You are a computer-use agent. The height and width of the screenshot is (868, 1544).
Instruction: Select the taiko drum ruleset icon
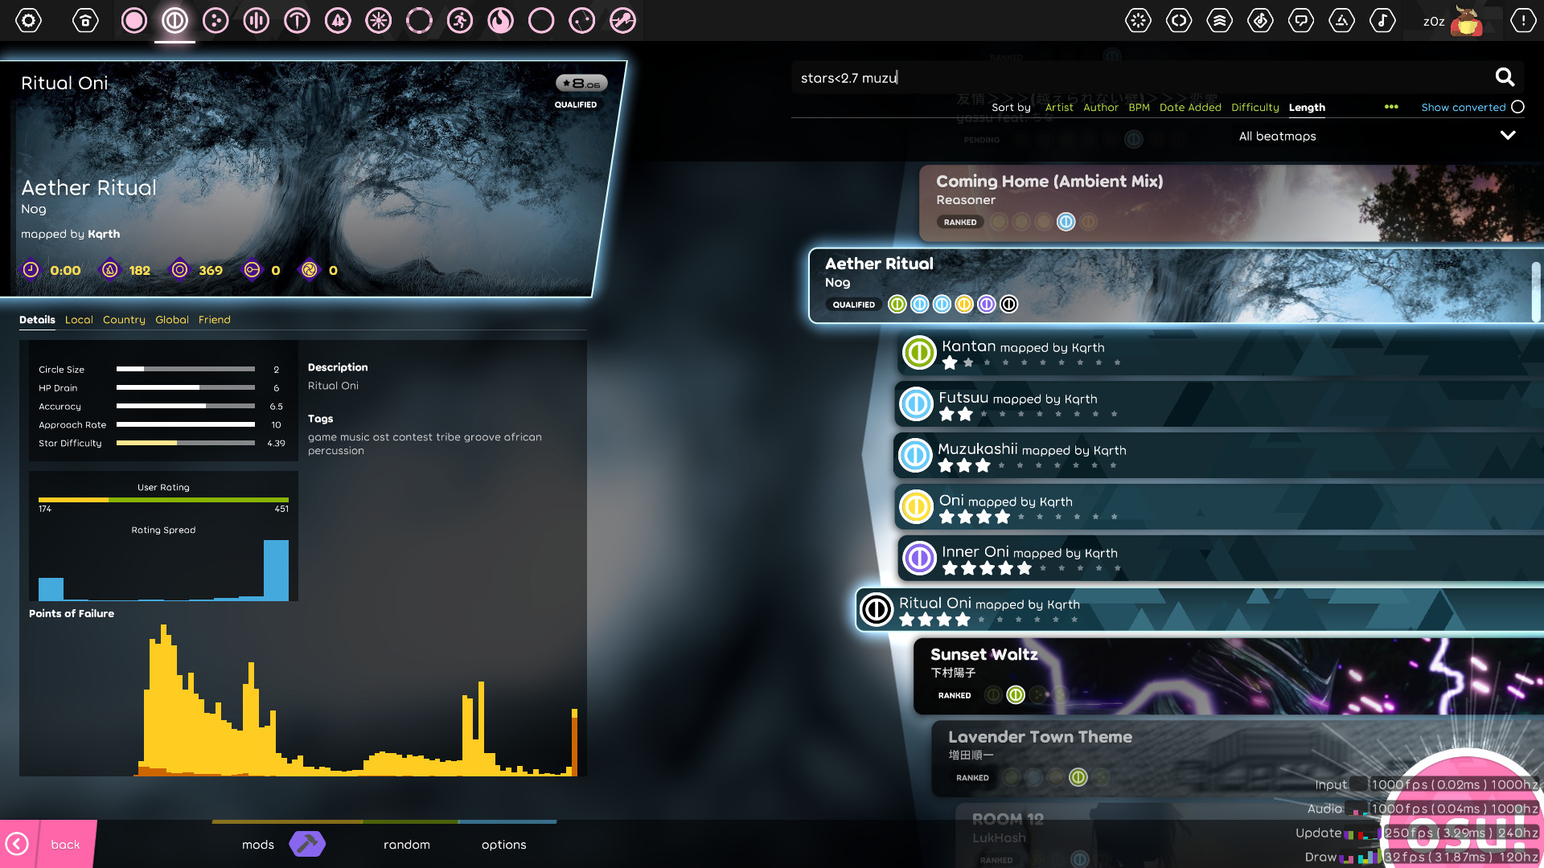pyautogui.click(x=175, y=20)
